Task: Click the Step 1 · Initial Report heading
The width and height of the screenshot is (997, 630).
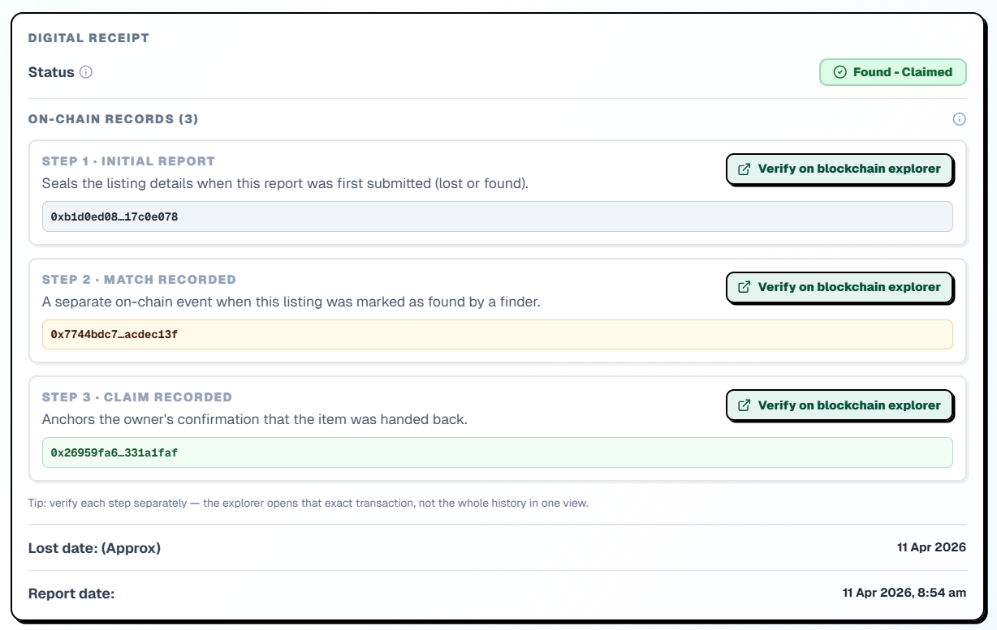Action: [x=128, y=161]
